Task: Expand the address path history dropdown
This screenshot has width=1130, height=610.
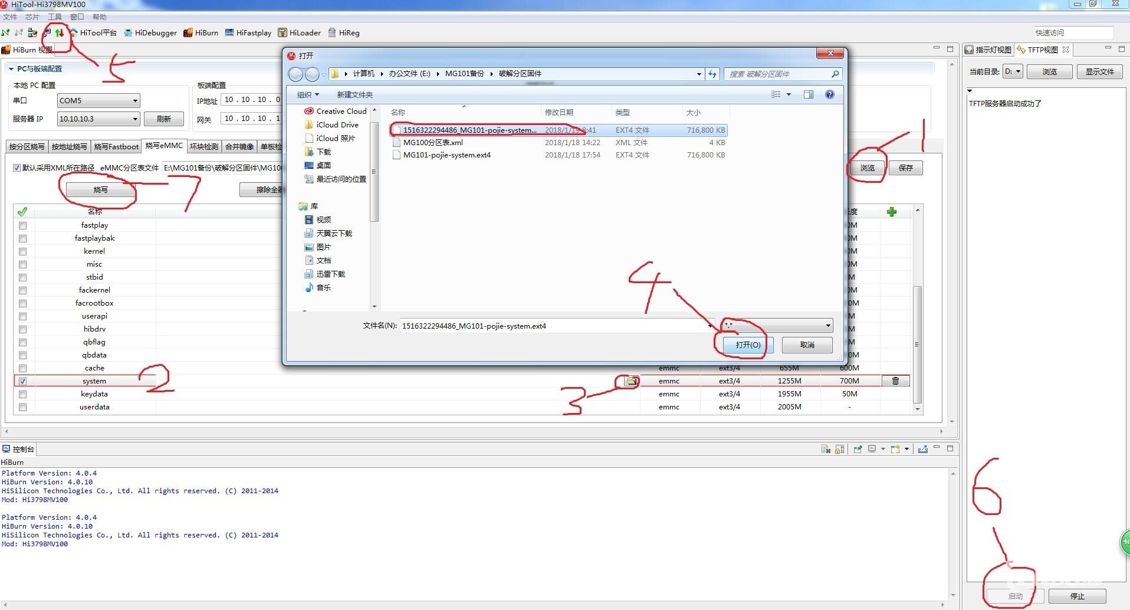Action: (x=699, y=74)
